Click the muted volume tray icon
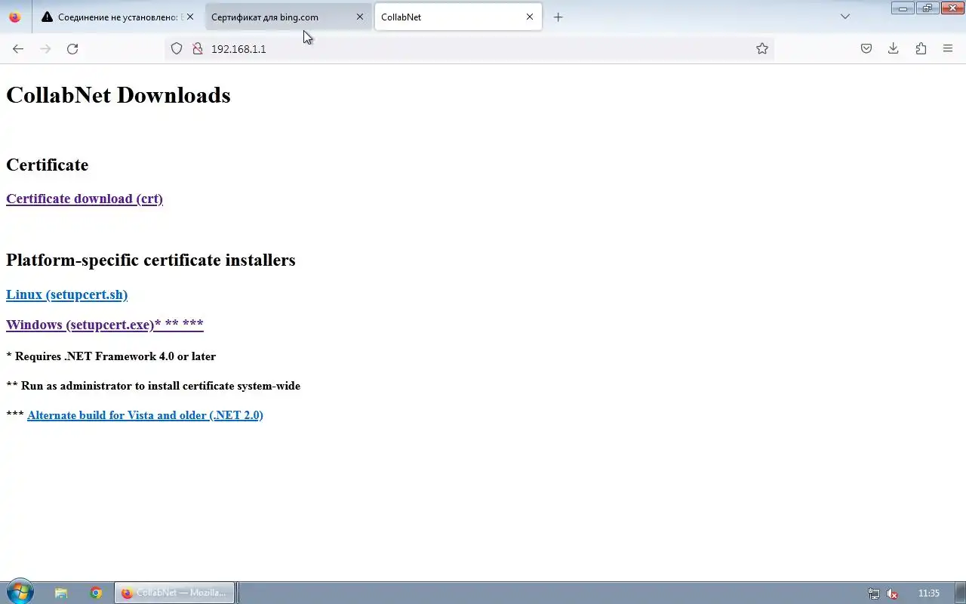This screenshot has height=604, width=966. tap(892, 593)
